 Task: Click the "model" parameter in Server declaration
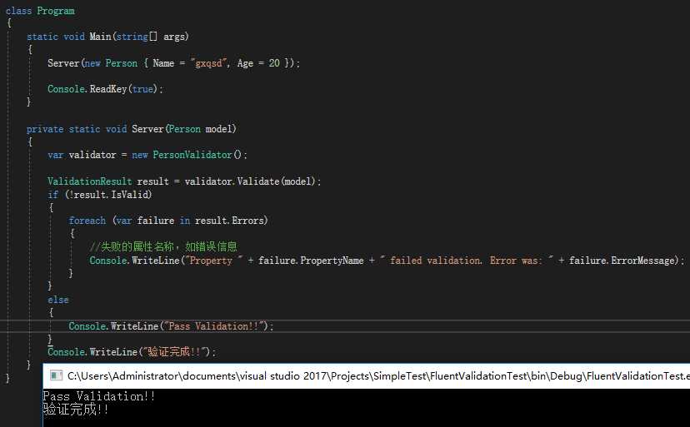click(219, 129)
